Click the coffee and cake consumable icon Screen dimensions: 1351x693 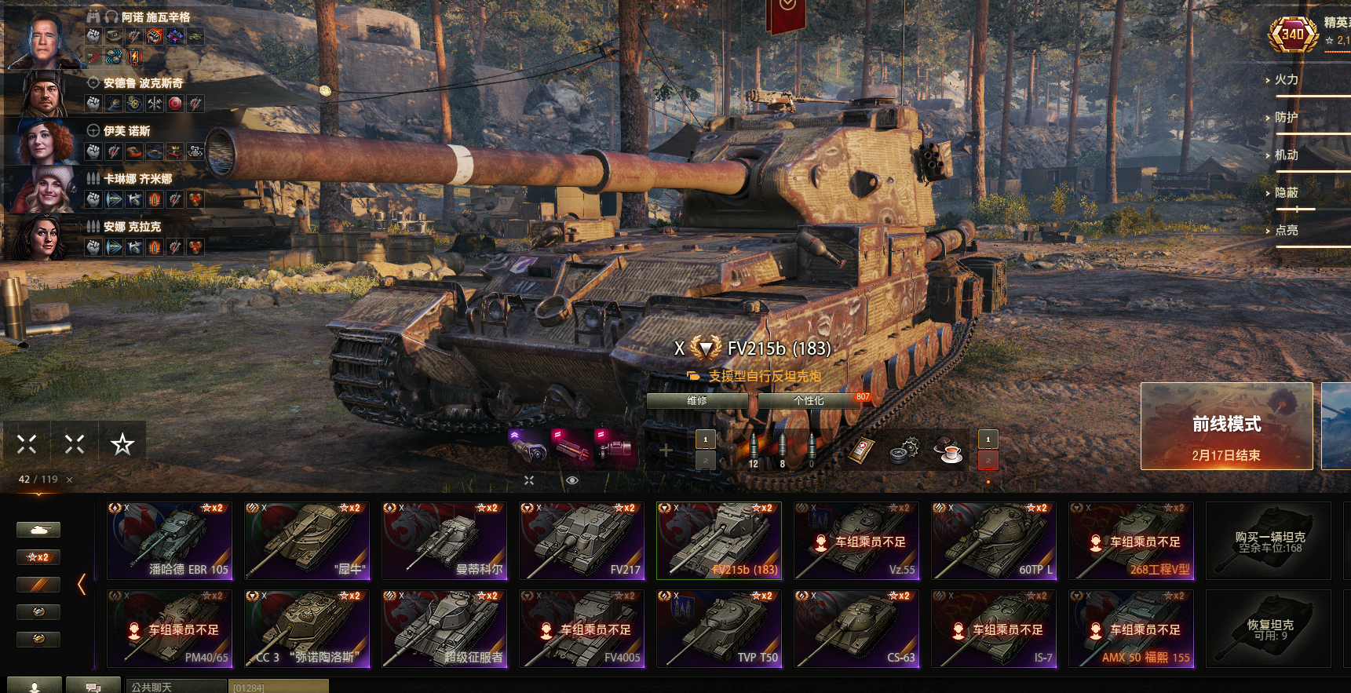950,450
